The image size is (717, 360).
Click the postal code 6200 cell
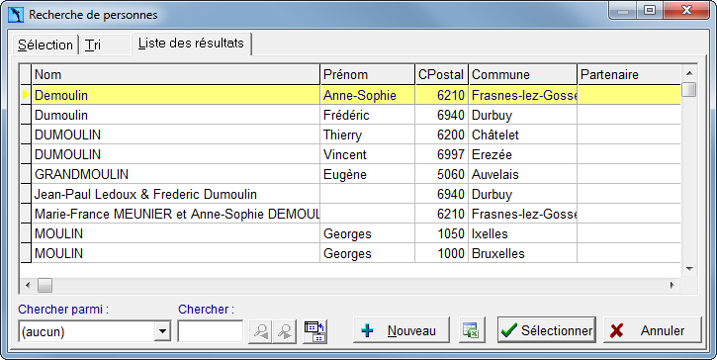point(441,135)
